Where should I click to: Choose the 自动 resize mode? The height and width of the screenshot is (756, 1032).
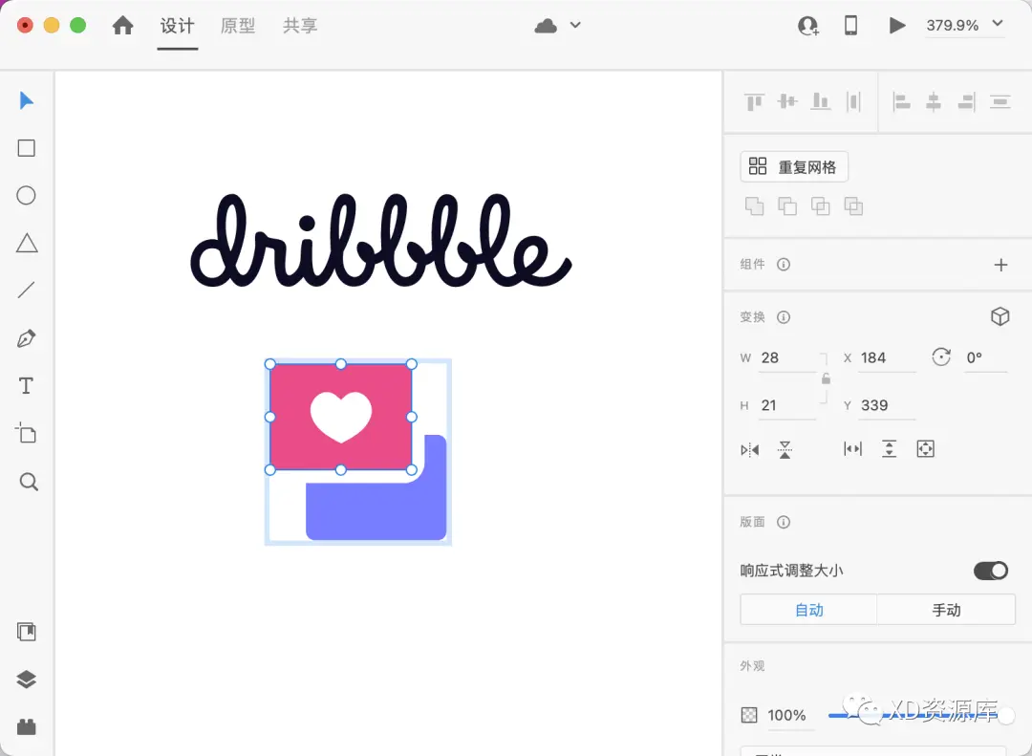coord(809,610)
